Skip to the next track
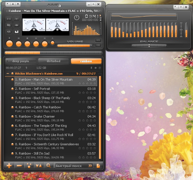This screenshot has width=193, height=180. pyautogui.click(x=45, y=44)
